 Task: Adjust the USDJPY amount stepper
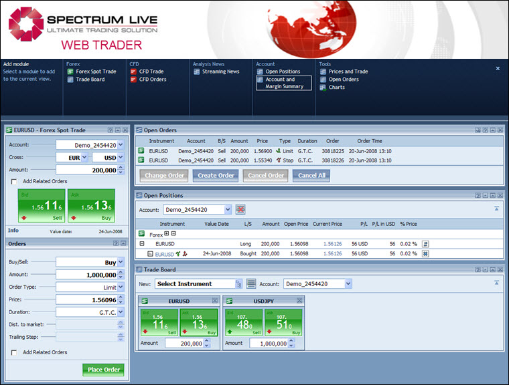click(x=291, y=343)
